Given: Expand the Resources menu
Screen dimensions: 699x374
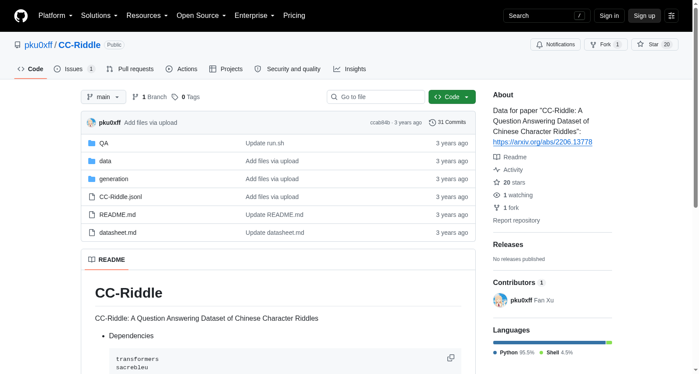Looking at the screenshot, I should point(147,16).
